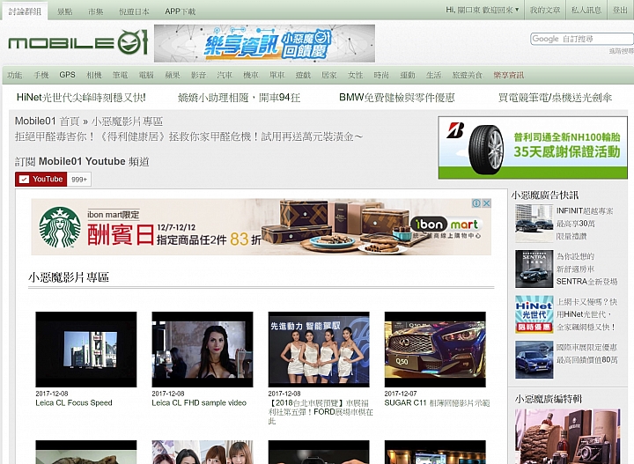634x464 pixels.
Task: Open the 樂享資訊 menu item
Action: (x=509, y=75)
